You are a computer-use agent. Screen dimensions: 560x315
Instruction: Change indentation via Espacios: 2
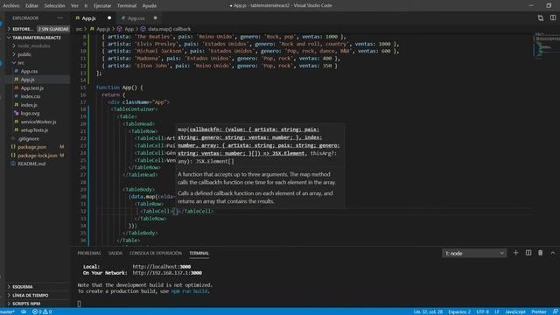(x=459, y=311)
